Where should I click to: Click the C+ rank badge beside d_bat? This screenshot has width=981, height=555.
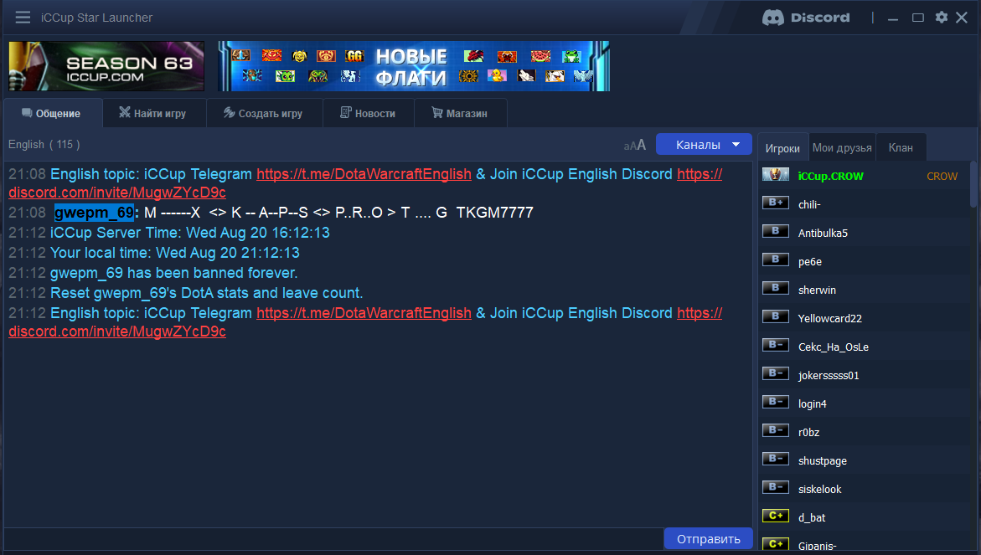(x=775, y=516)
